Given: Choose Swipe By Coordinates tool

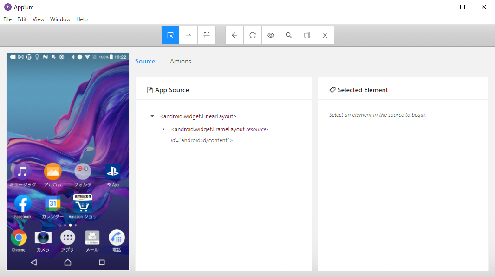Looking at the screenshot, I should [189, 35].
